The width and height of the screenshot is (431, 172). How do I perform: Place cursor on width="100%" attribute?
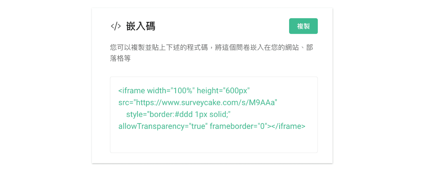pyautogui.click(x=171, y=91)
